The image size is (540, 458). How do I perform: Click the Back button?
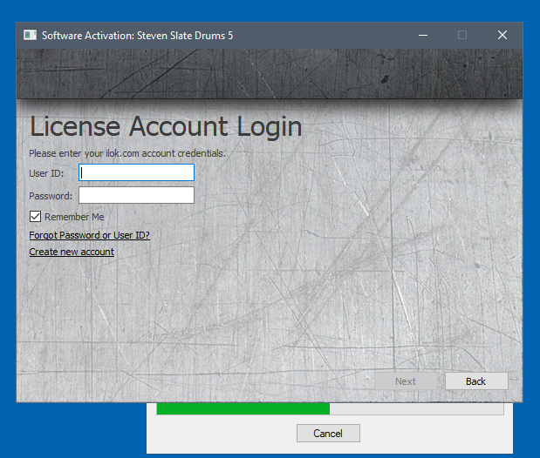pyautogui.click(x=476, y=381)
